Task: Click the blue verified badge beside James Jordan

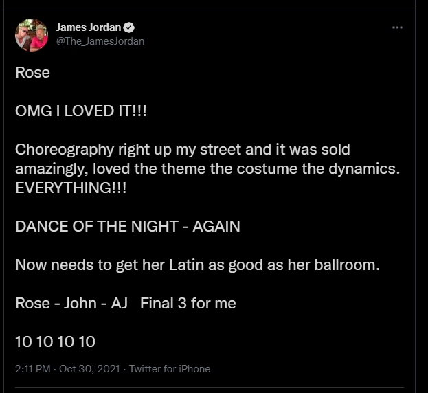Action: click(x=129, y=28)
